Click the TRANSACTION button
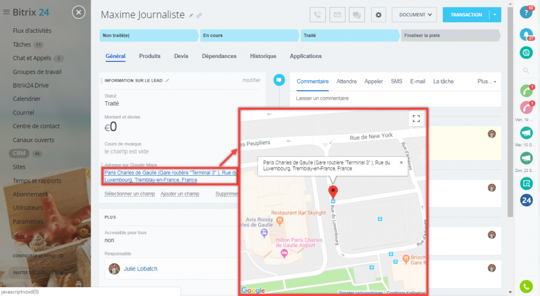This screenshot has height=296, width=540. tap(466, 15)
